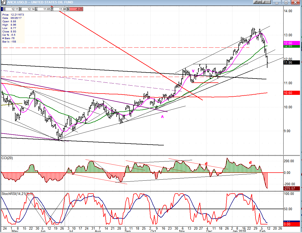The image size is (302, 233).
Task: Click the first red 'd' marker in CCI panel
Action: pyautogui.click(x=206, y=164)
